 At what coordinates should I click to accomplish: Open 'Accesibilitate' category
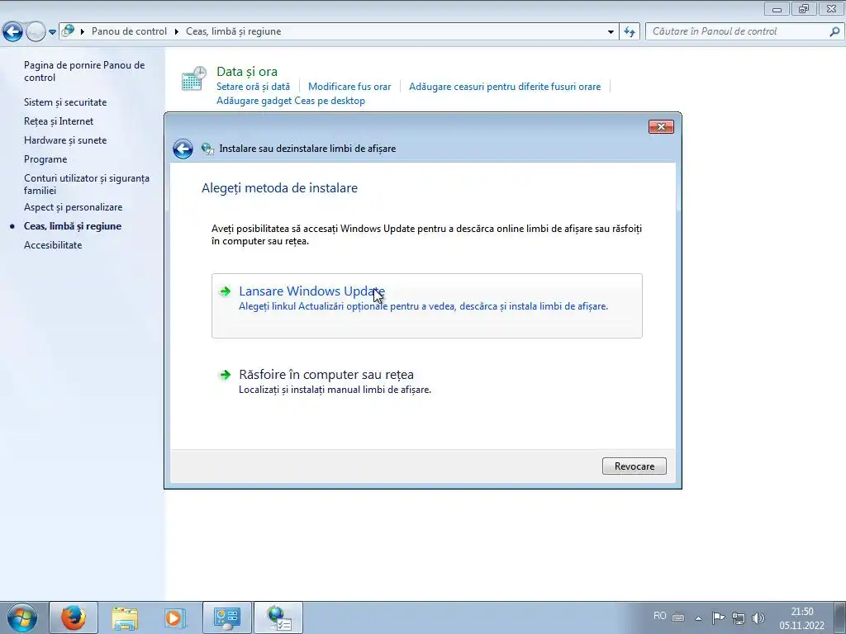53,244
